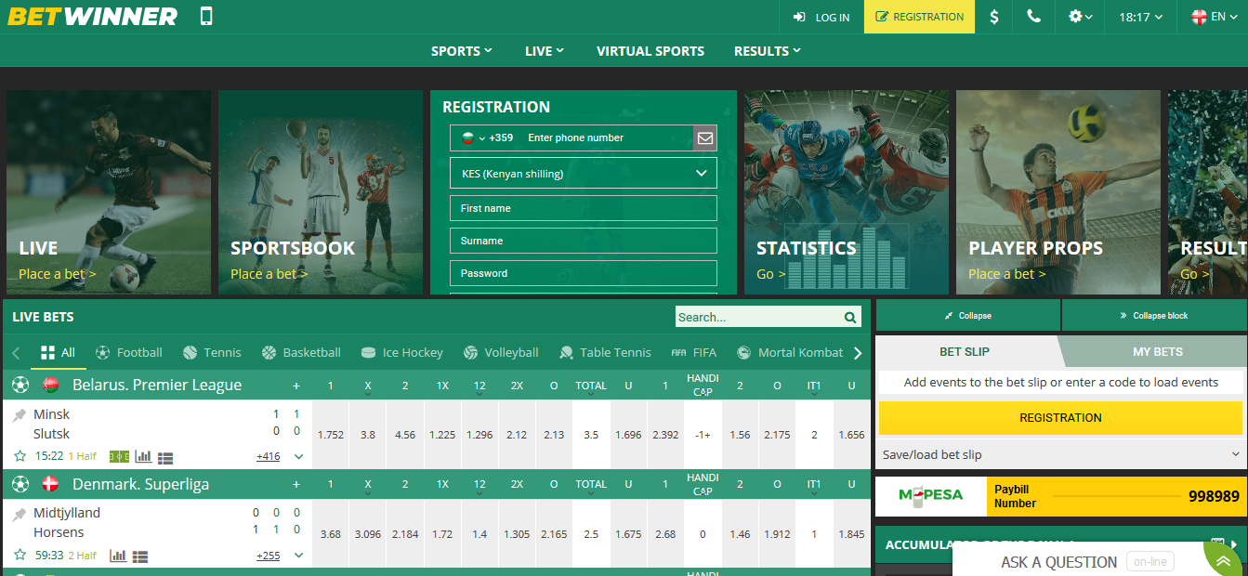Open the +359 country code selector

(487, 137)
